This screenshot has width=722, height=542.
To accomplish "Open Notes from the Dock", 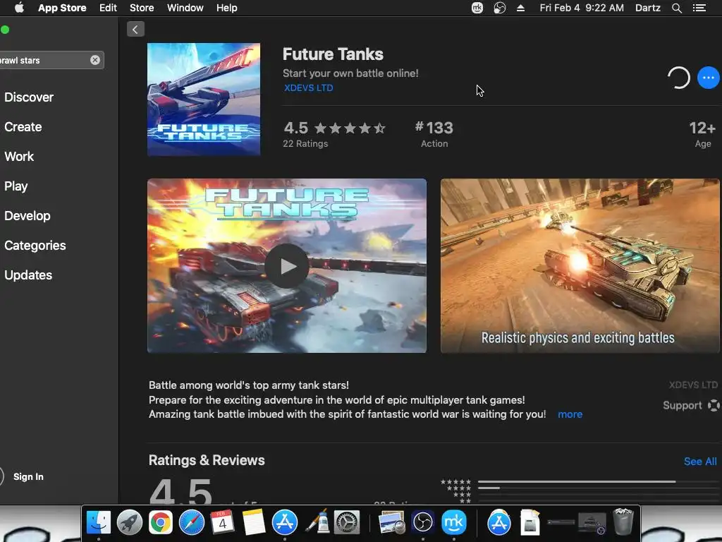I will [x=253, y=523].
